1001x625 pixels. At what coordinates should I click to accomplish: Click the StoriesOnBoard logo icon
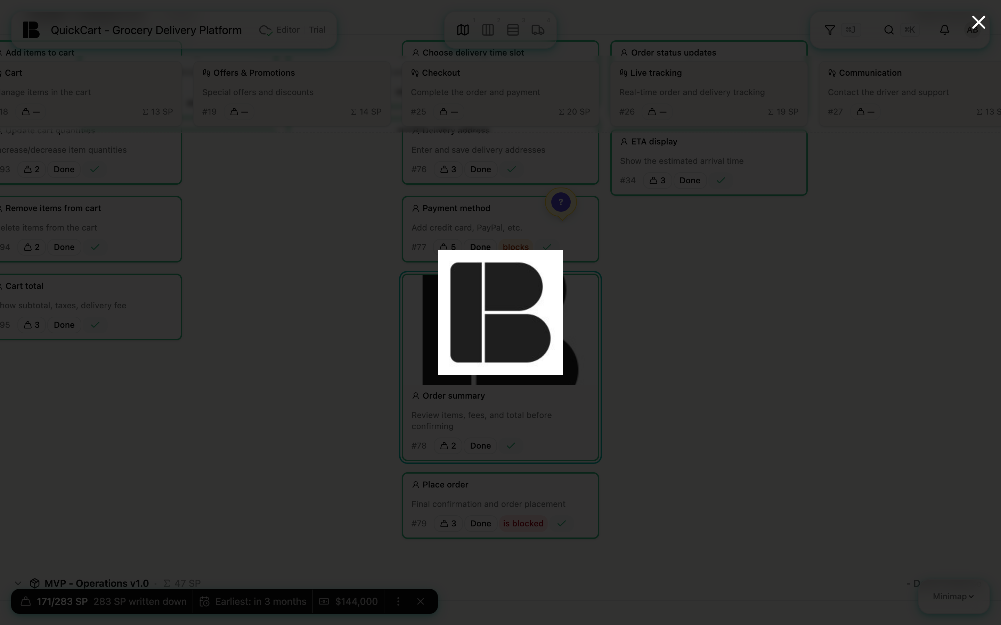point(31,30)
